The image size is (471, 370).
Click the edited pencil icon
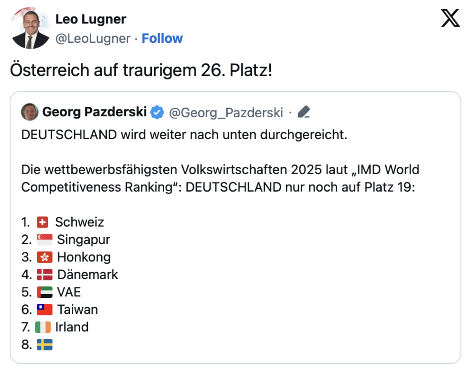tap(304, 112)
